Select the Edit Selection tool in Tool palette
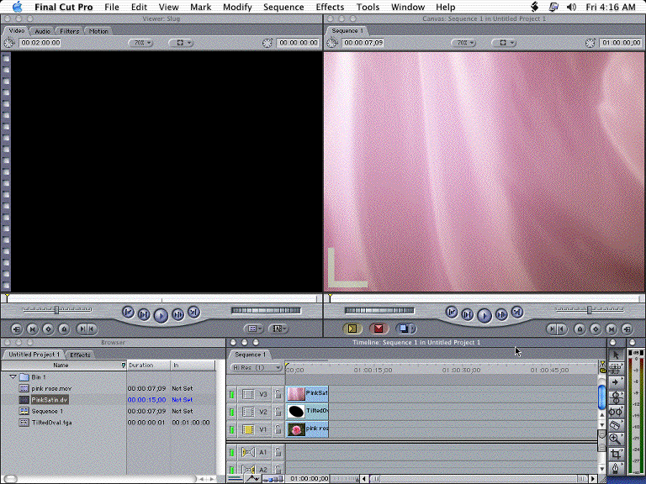This screenshot has height=484, width=646. pos(616,368)
